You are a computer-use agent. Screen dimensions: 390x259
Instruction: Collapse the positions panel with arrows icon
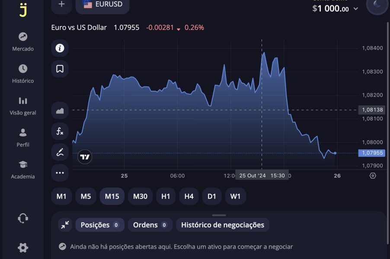tap(65, 224)
